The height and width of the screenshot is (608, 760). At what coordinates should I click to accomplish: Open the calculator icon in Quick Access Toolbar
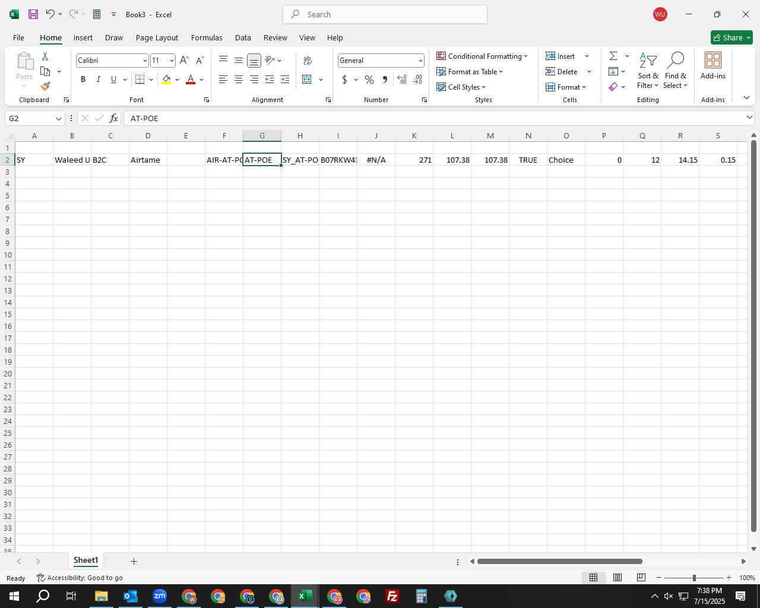[x=97, y=14]
